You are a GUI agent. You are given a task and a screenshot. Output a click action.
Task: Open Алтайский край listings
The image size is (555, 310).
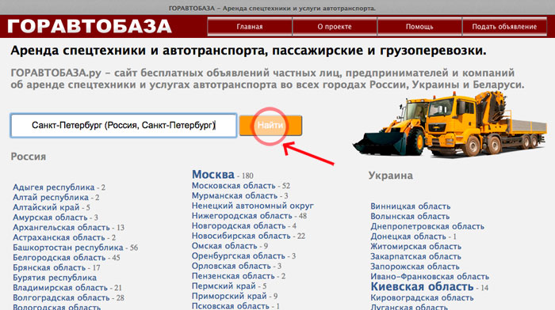[46, 207]
